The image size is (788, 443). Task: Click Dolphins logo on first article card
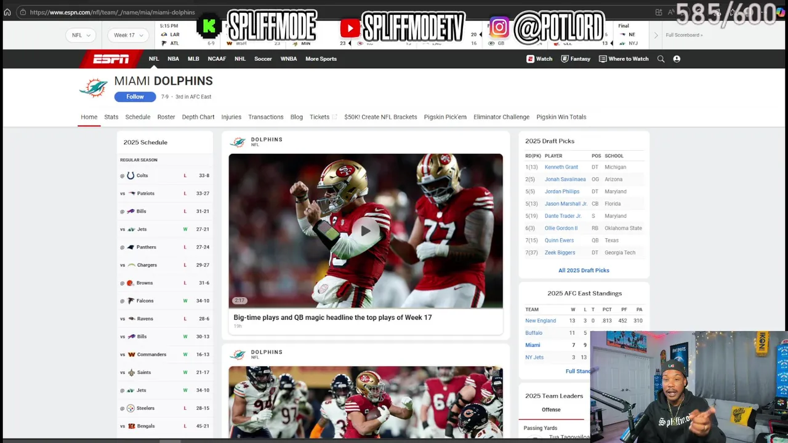(x=238, y=142)
